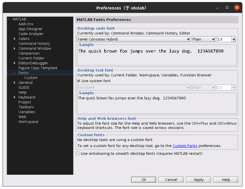
Task: Select App Designer preferences
Action: tap(31, 29)
